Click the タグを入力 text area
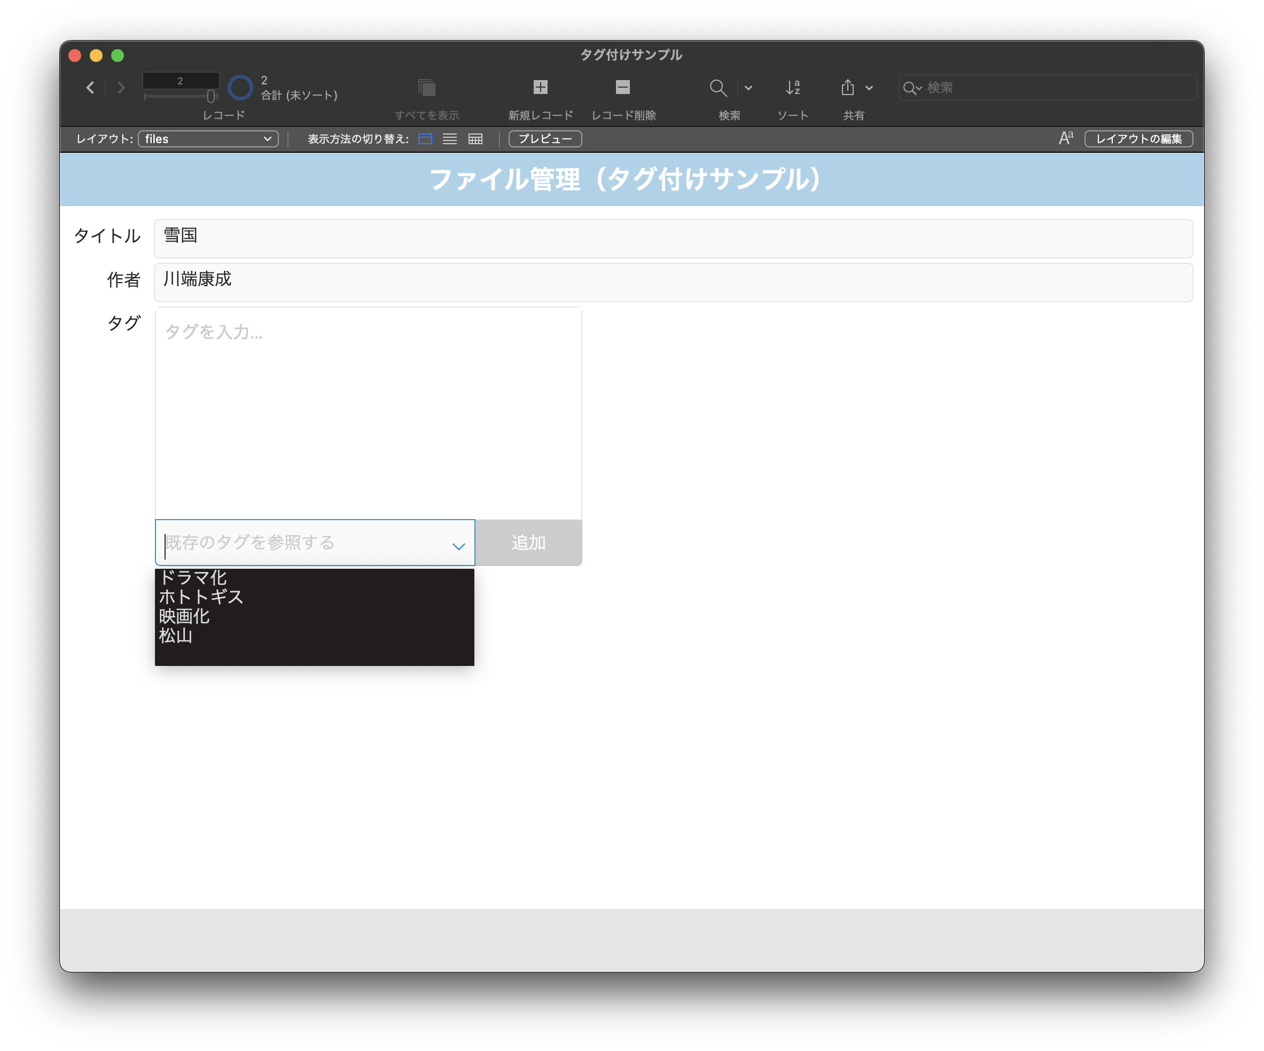Screen dimensions: 1264x1051 point(368,413)
